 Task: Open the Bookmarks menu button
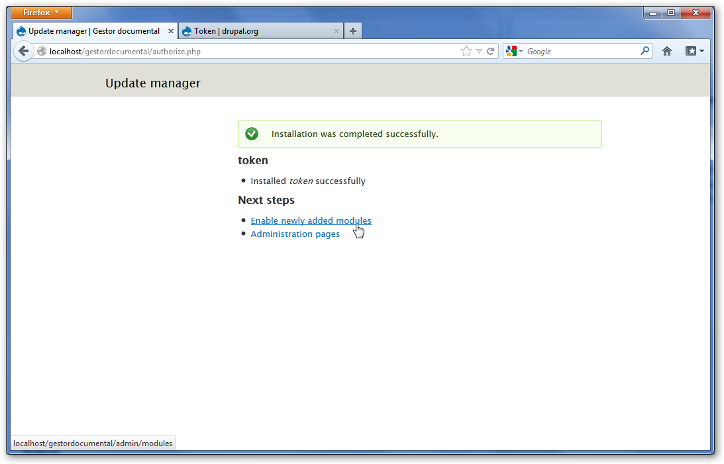coord(694,51)
